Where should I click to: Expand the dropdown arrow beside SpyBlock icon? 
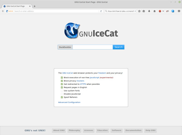click(x=163, y=11)
